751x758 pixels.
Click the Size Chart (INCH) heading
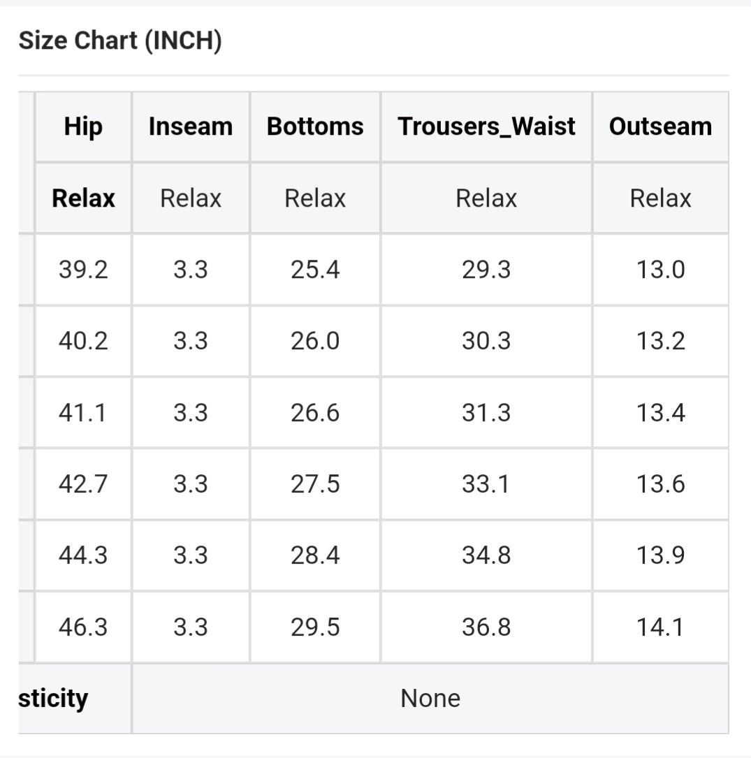[x=120, y=41]
